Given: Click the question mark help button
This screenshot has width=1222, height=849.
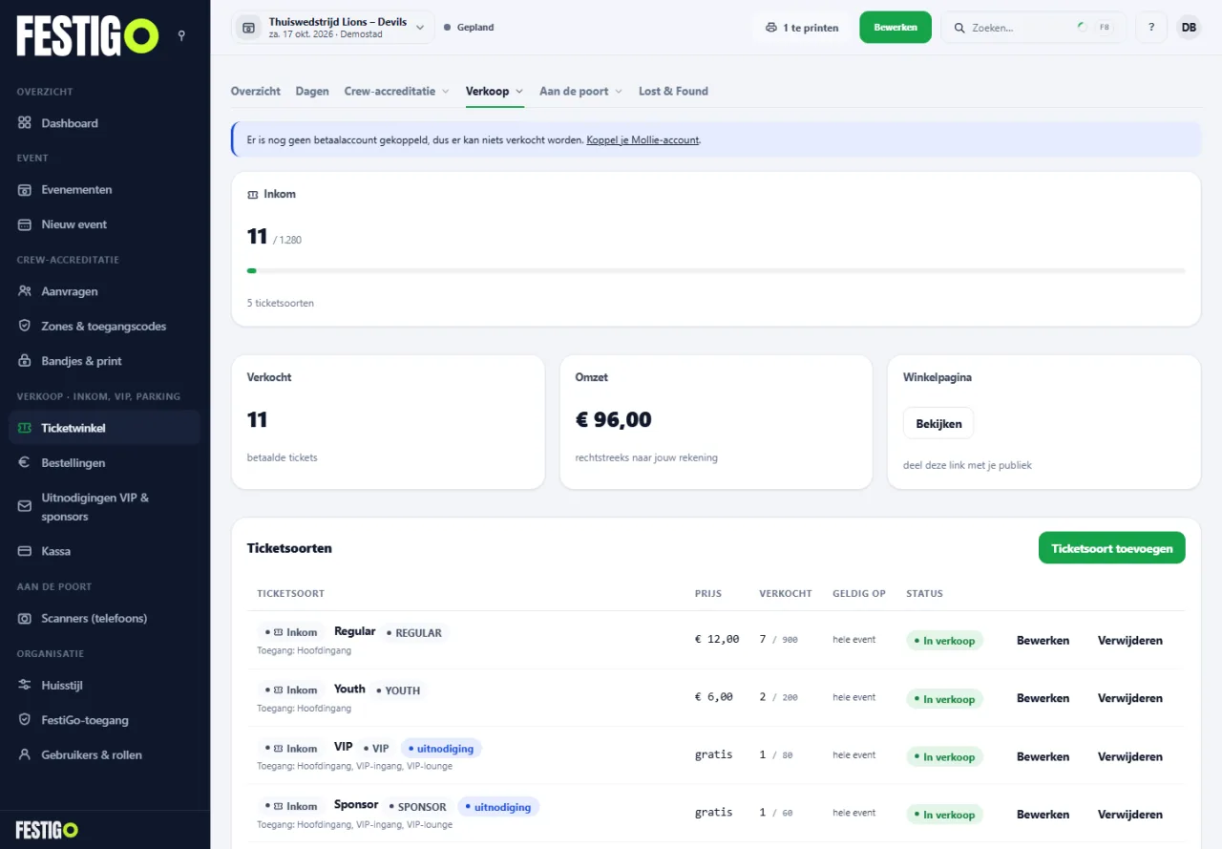Looking at the screenshot, I should [x=1151, y=28].
